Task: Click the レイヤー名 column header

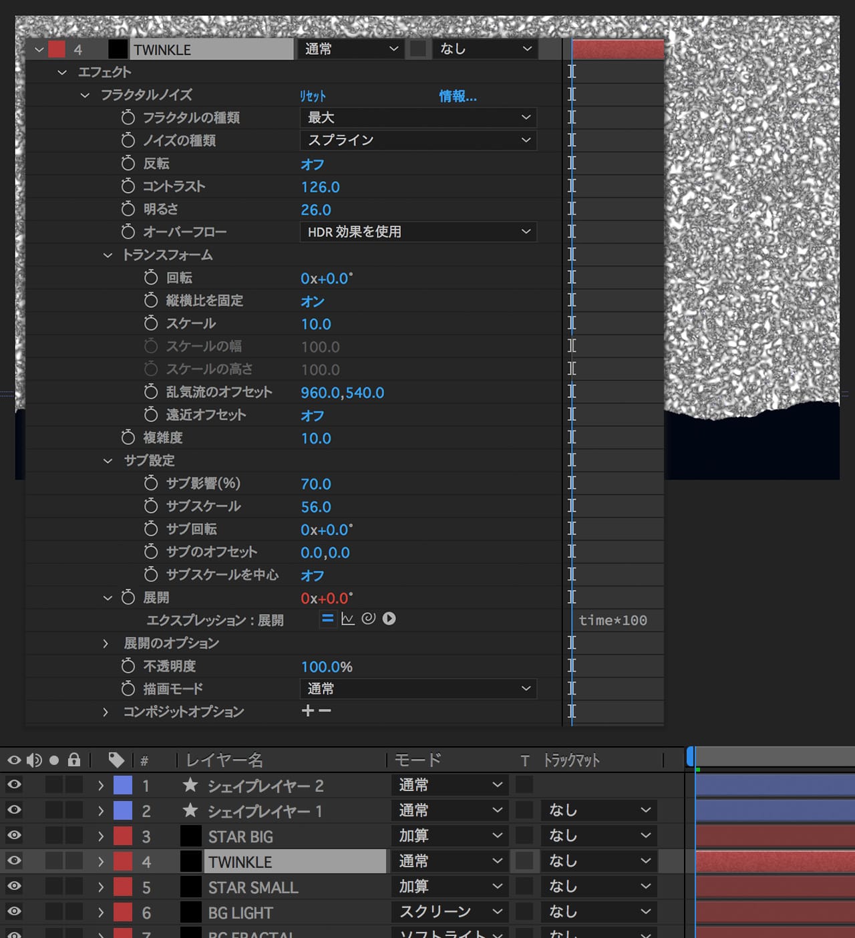Action: (x=224, y=760)
